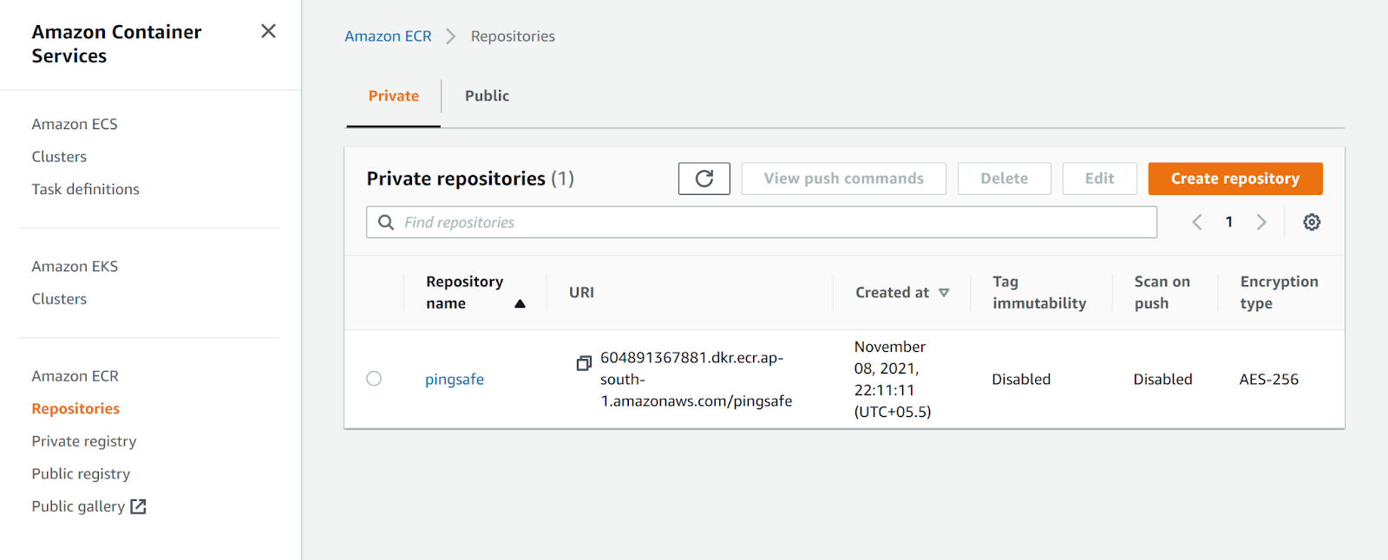Close the Amazon Container Services sidebar
Viewport: 1388px width, 560px height.
[x=268, y=31]
